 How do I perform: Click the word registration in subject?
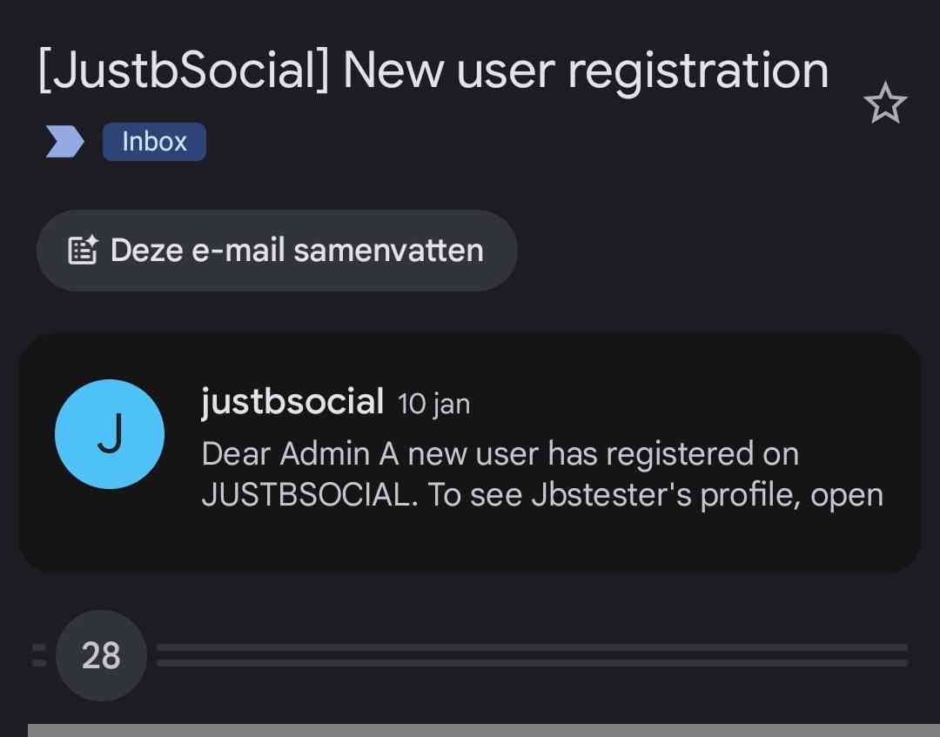click(698, 70)
